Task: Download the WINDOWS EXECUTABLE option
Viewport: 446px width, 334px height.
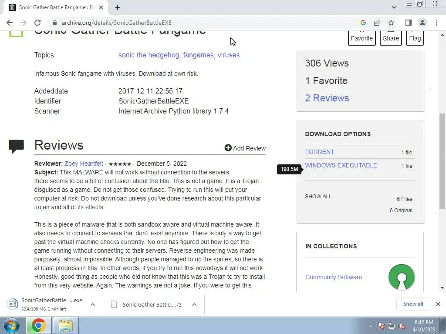Action: click(x=341, y=165)
